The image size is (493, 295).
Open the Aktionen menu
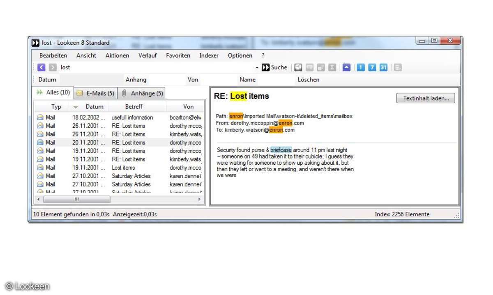[x=117, y=55]
